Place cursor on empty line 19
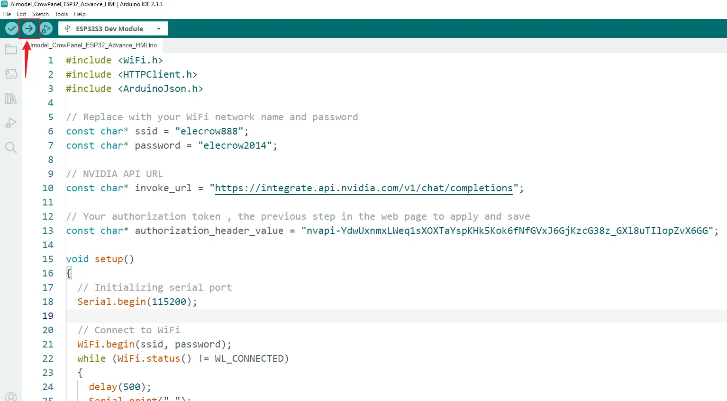 tap(284, 316)
